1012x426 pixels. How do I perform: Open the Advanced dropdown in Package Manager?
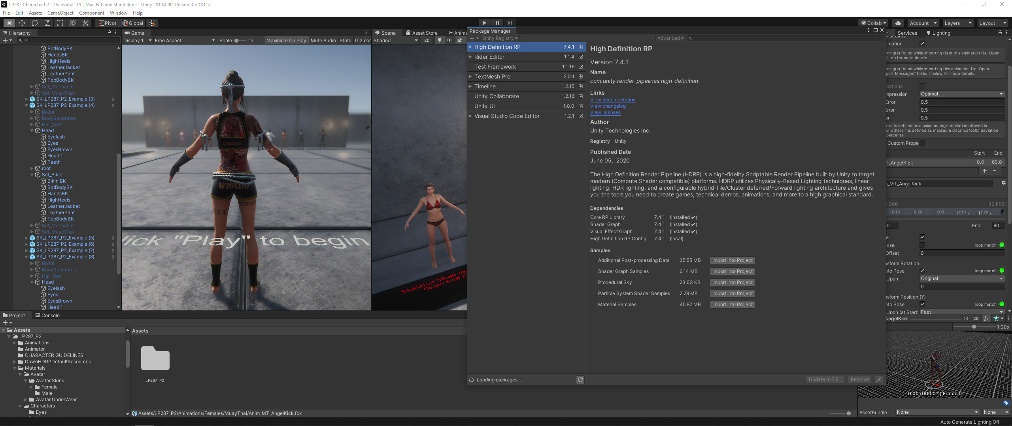(x=670, y=38)
